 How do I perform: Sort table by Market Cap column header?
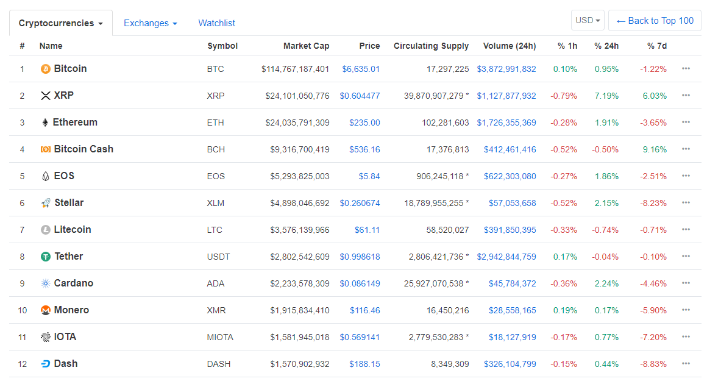coord(306,46)
